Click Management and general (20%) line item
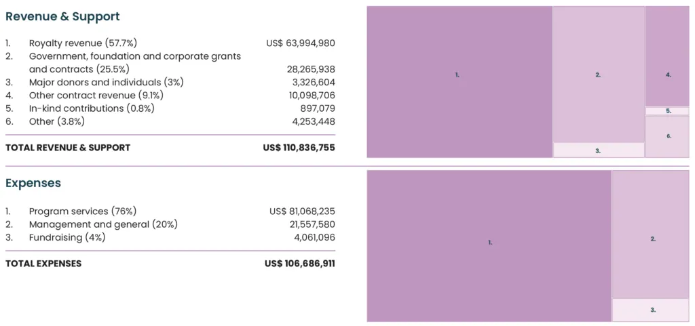The width and height of the screenshot is (695, 326). tap(103, 224)
